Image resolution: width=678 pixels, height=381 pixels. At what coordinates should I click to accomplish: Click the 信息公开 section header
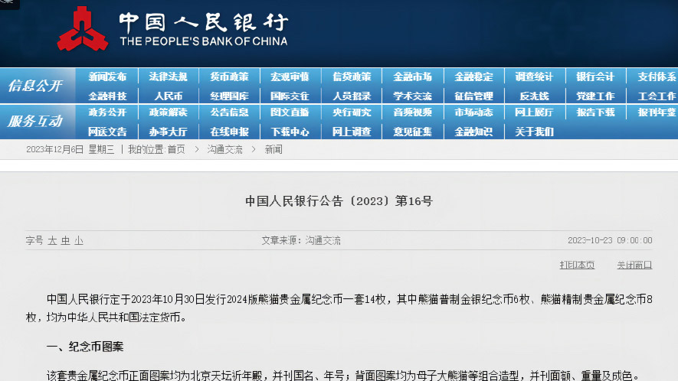click(x=35, y=86)
